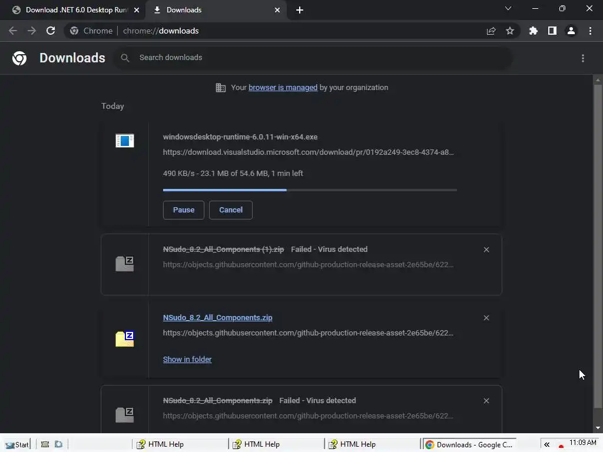Open the browser is managed link
Viewport: 603px width, 452px height.
[x=283, y=88]
